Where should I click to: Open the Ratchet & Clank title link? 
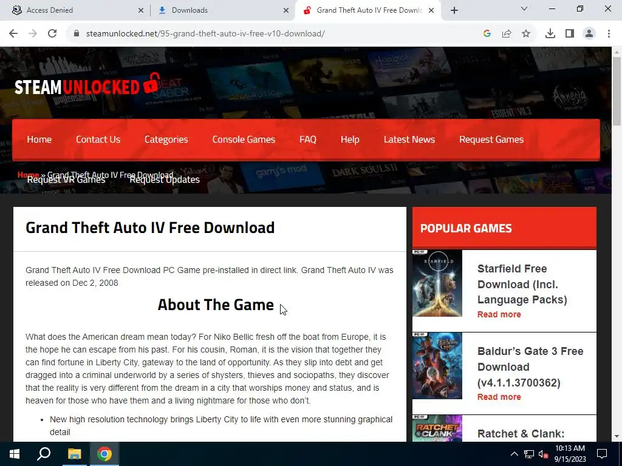click(x=521, y=434)
